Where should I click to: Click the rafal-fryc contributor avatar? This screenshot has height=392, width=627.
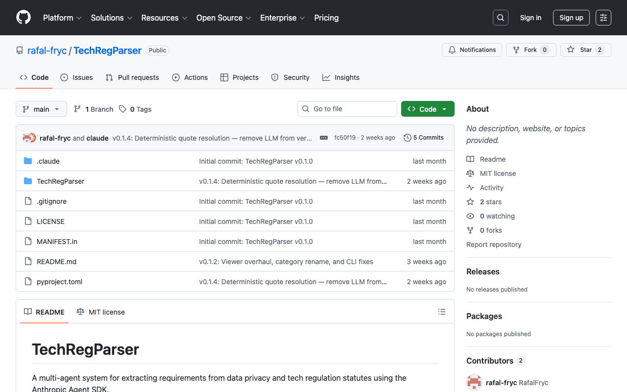(474, 383)
